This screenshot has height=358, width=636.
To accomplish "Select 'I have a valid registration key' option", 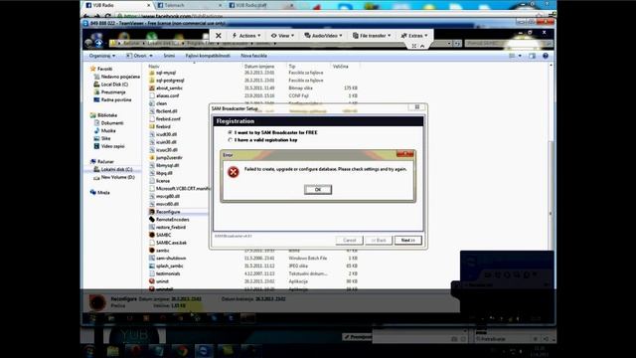I will tap(262, 140).
